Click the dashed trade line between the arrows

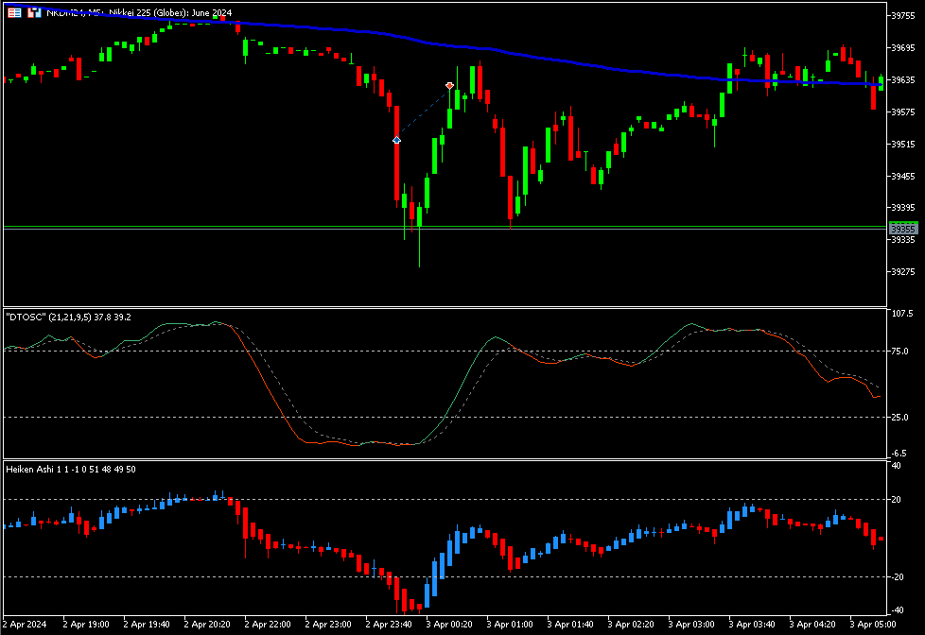coord(423,113)
